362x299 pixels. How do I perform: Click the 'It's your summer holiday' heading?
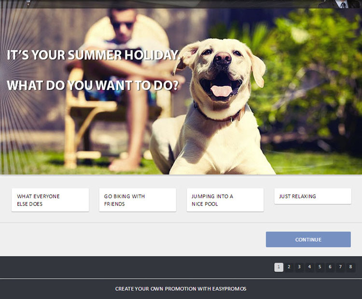point(93,55)
